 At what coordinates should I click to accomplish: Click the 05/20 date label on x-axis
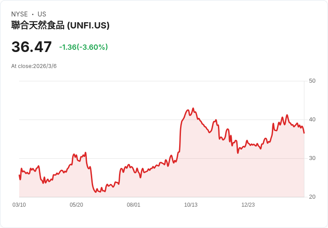pyautogui.click(x=76, y=205)
